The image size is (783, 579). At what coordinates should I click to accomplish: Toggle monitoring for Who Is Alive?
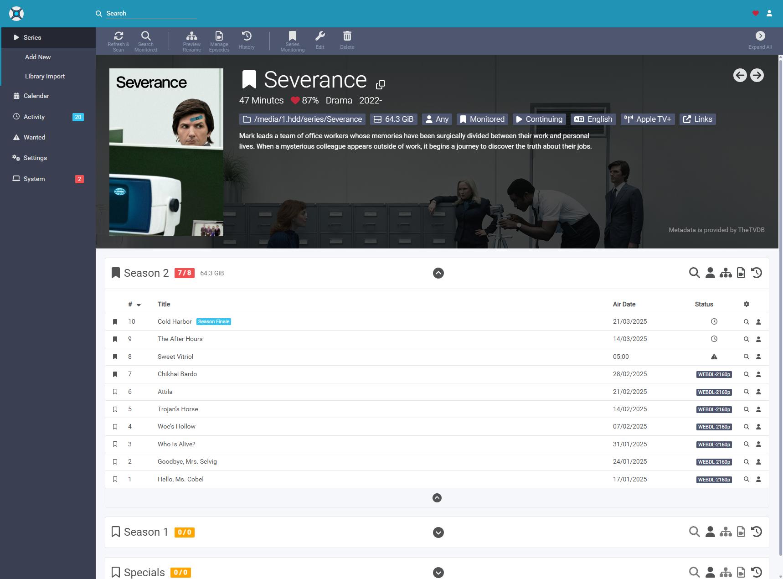115,444
